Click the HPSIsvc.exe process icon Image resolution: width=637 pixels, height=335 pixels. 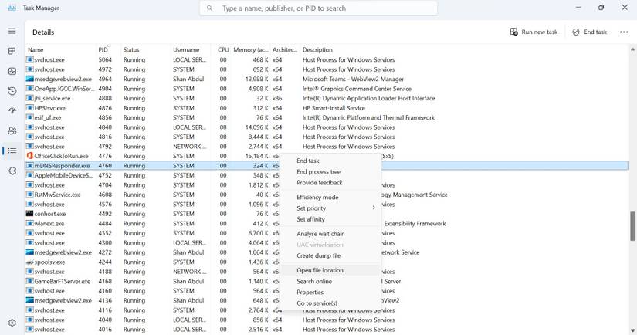pos(29,107)
